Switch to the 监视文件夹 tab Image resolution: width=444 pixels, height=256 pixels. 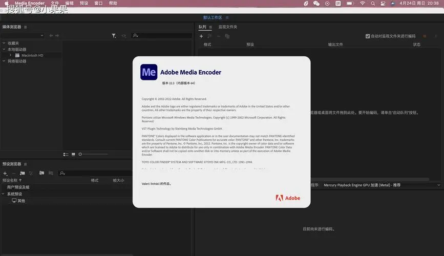tap(228, 27)
